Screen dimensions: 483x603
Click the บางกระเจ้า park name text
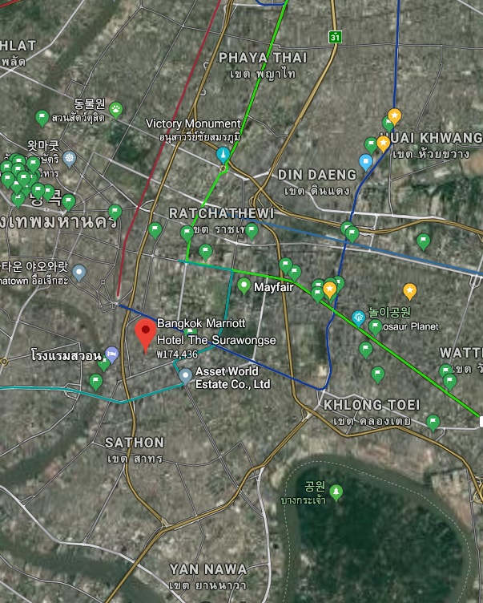coord(303,500)
